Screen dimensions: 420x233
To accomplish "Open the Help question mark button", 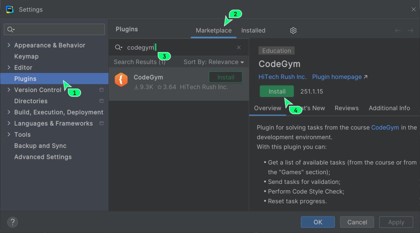I will tap(12, 222).
